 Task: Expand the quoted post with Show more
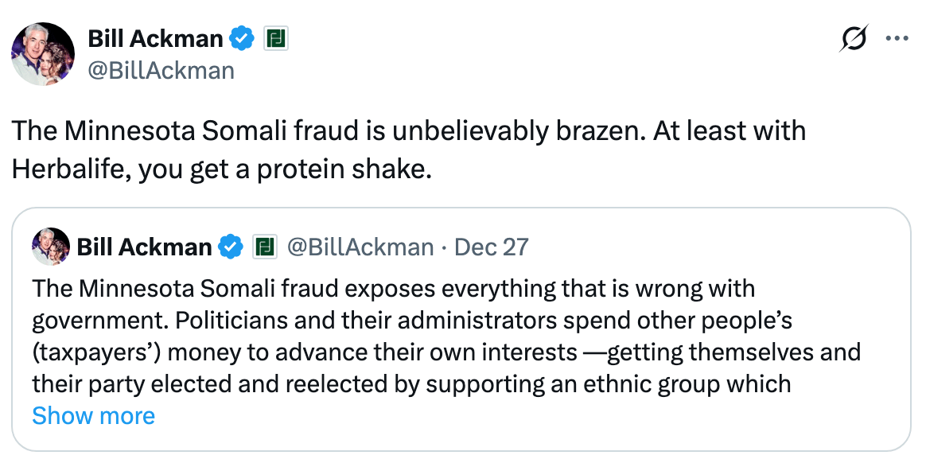pyautogui.click(x=93, y=415)
